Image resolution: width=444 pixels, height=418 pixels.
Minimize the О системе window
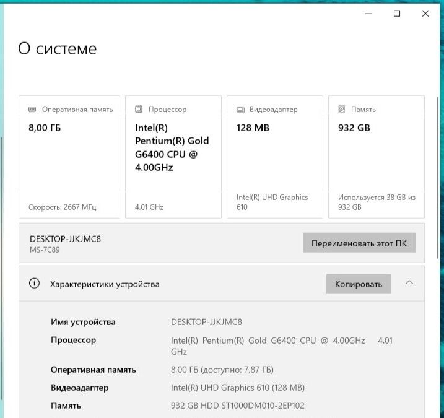[x=368, y=14]
